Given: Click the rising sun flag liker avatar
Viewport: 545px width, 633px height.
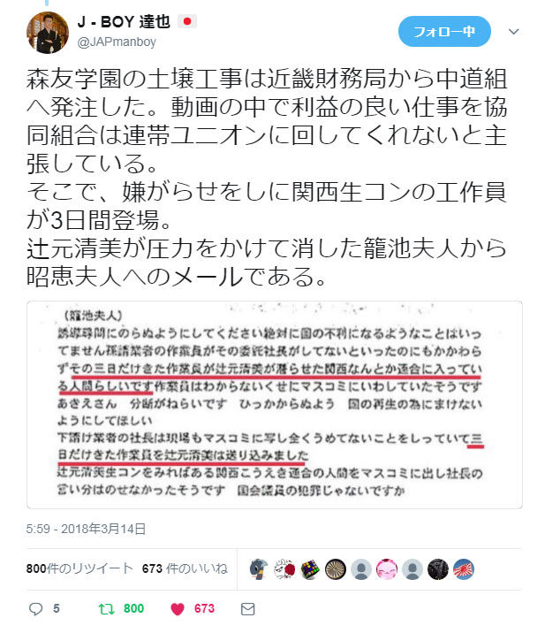Looking at the screenshot, I should pos(464,569).
